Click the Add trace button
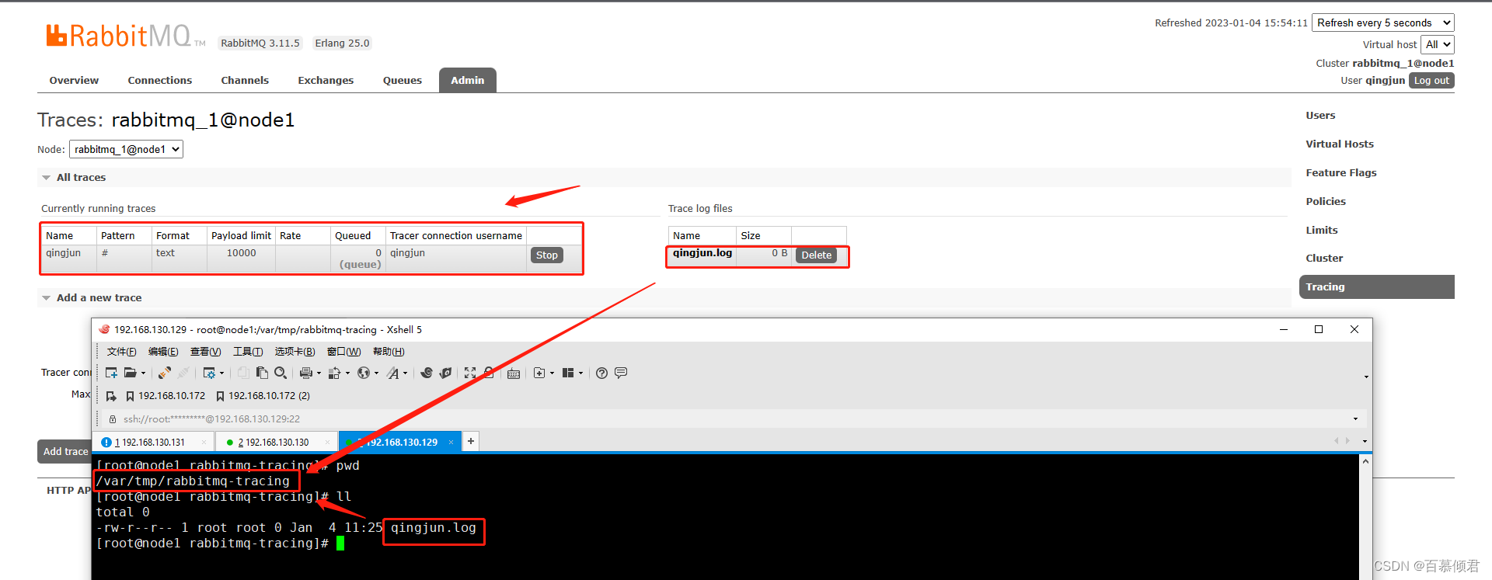 pos(65,451)
